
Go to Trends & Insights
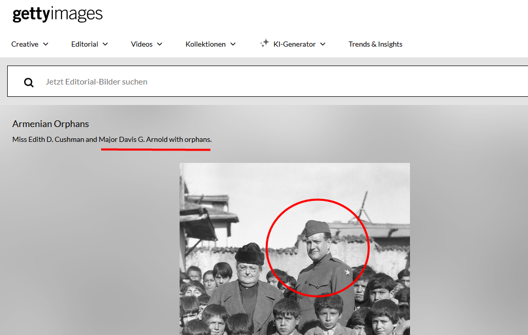(375, 44)
